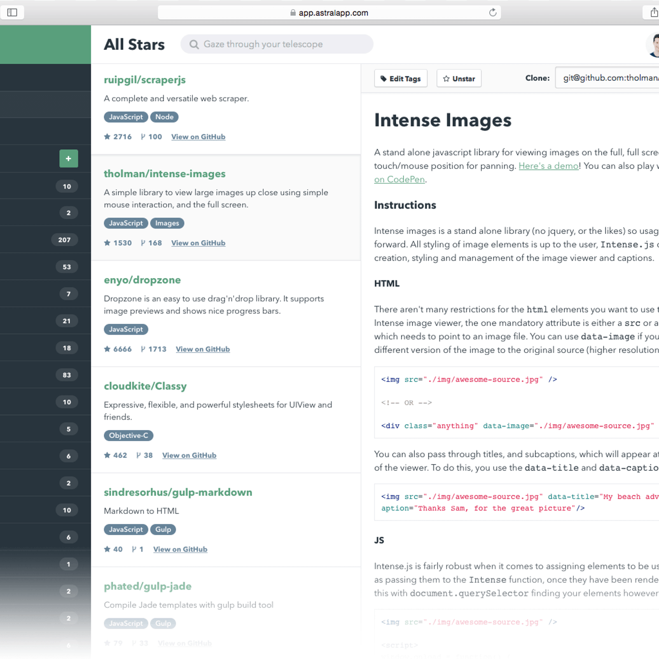Click the search magnifier icon
The width and height of the screenshot is (659, 659).
coord(194,44)
